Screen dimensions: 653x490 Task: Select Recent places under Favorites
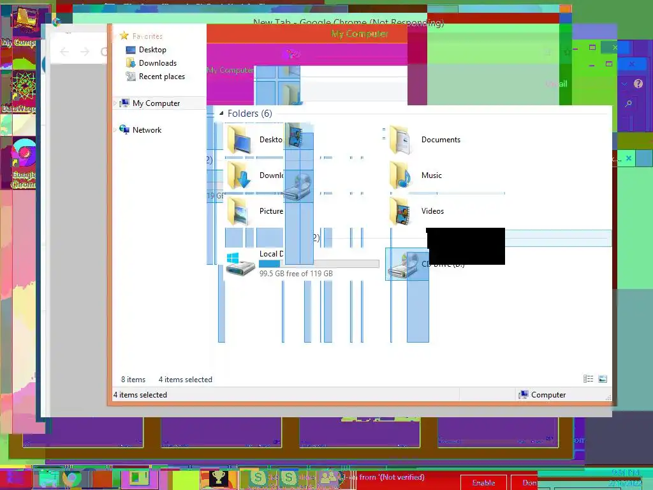tap(156, 77)
